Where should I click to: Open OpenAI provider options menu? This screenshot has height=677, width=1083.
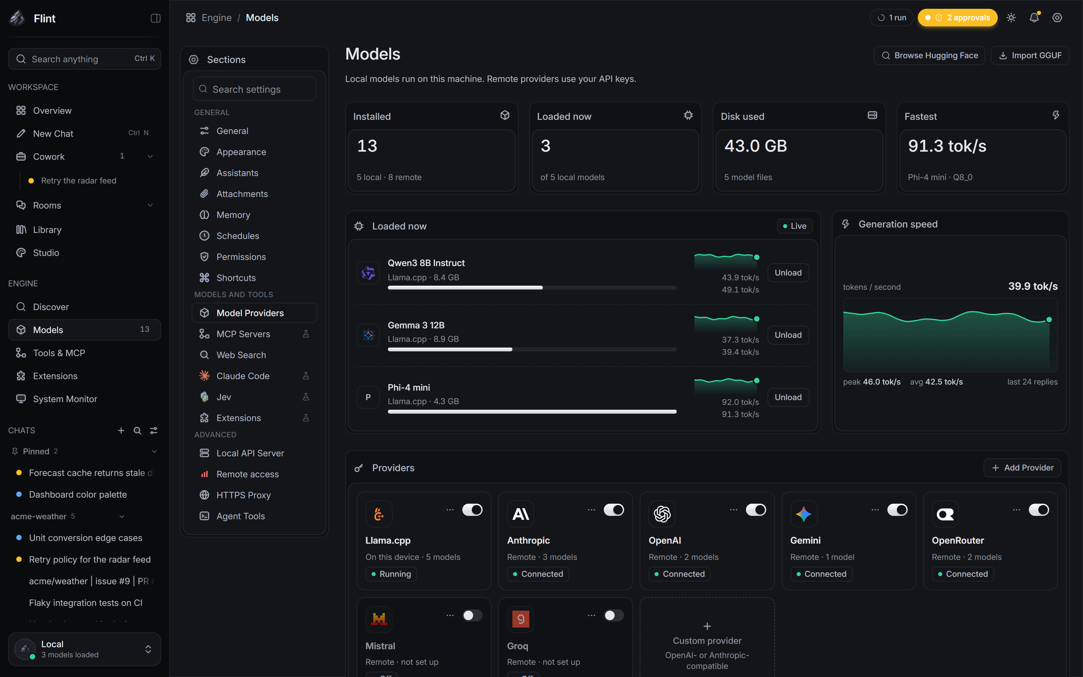click(733, 509)
